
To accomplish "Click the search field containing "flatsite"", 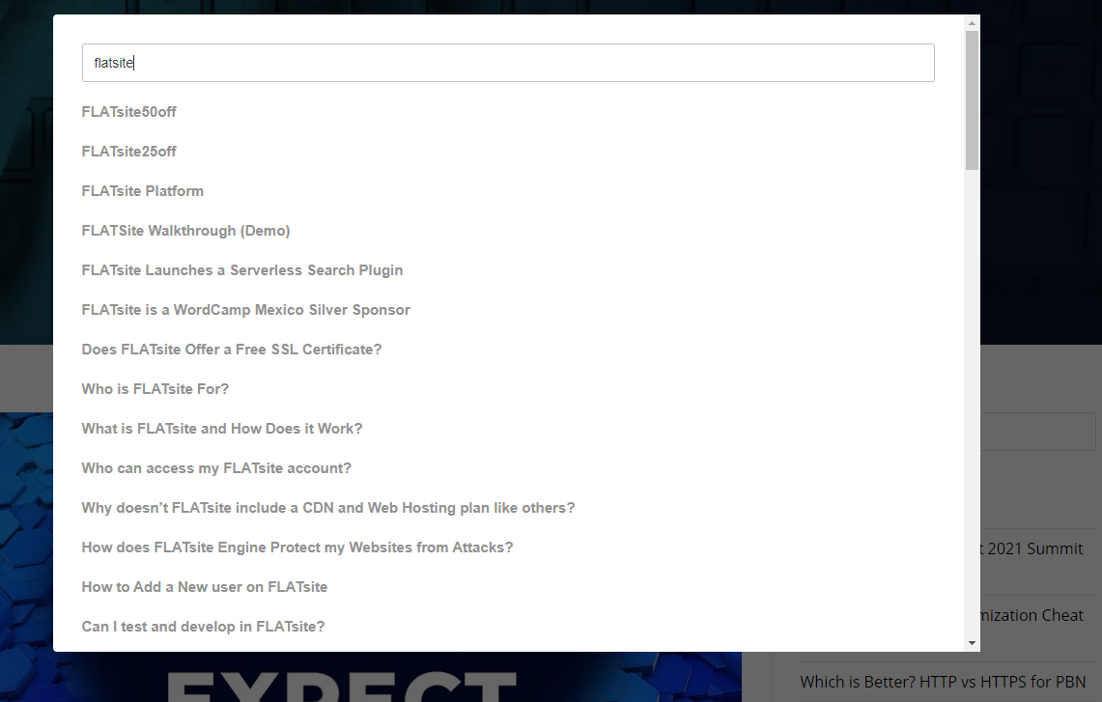I will point(507,63).
